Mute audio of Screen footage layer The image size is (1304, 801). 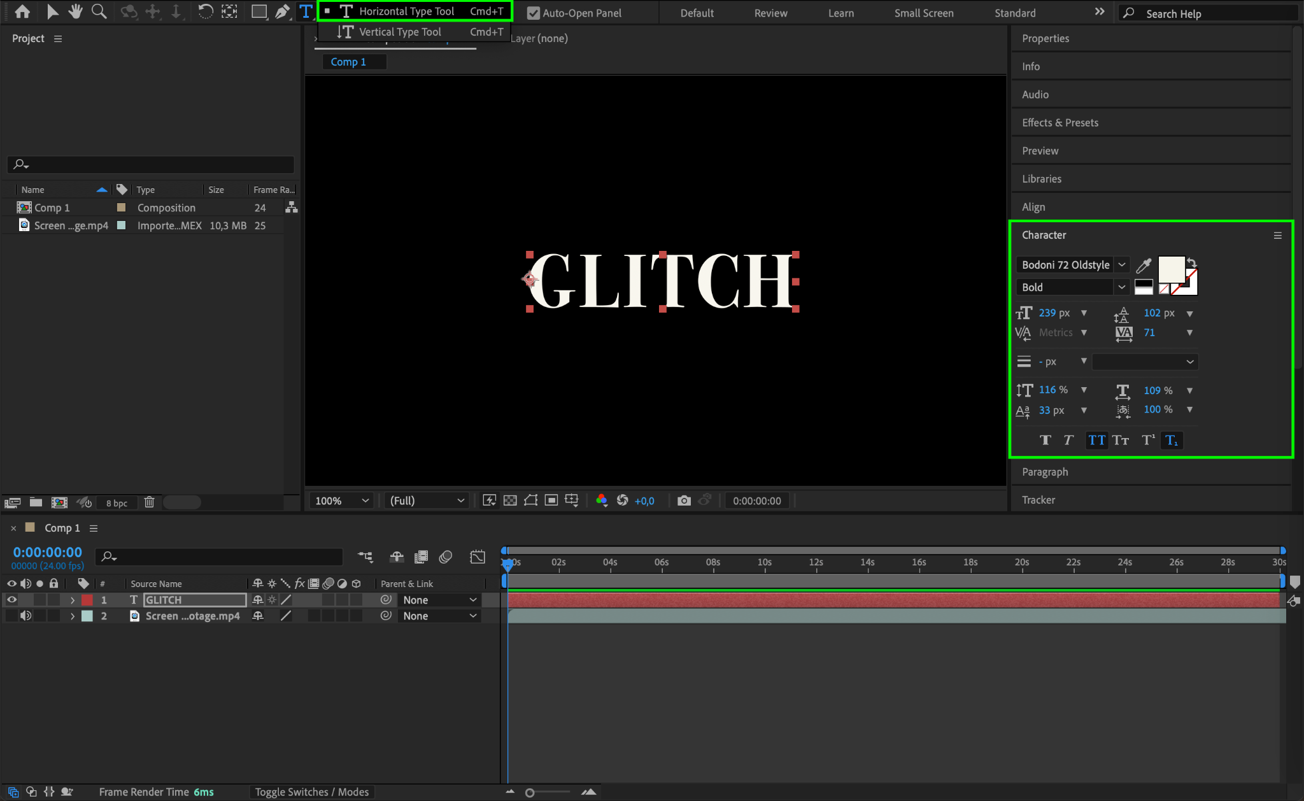(25, 616)
